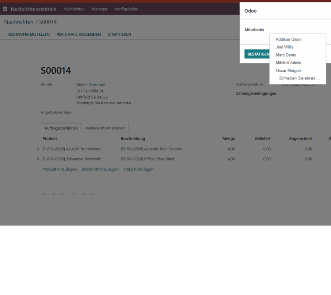Click Per E-Mail versenden
Image resolution: width=331 pixels, height=295 pixels.
click(x=78, y=34)
